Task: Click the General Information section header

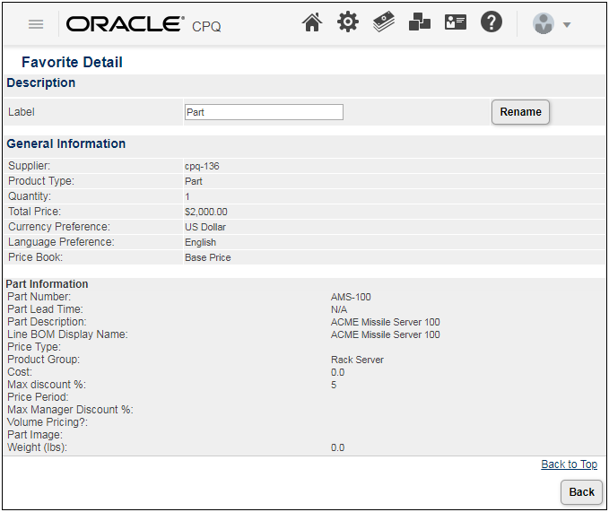Action: tap(66, 143)
